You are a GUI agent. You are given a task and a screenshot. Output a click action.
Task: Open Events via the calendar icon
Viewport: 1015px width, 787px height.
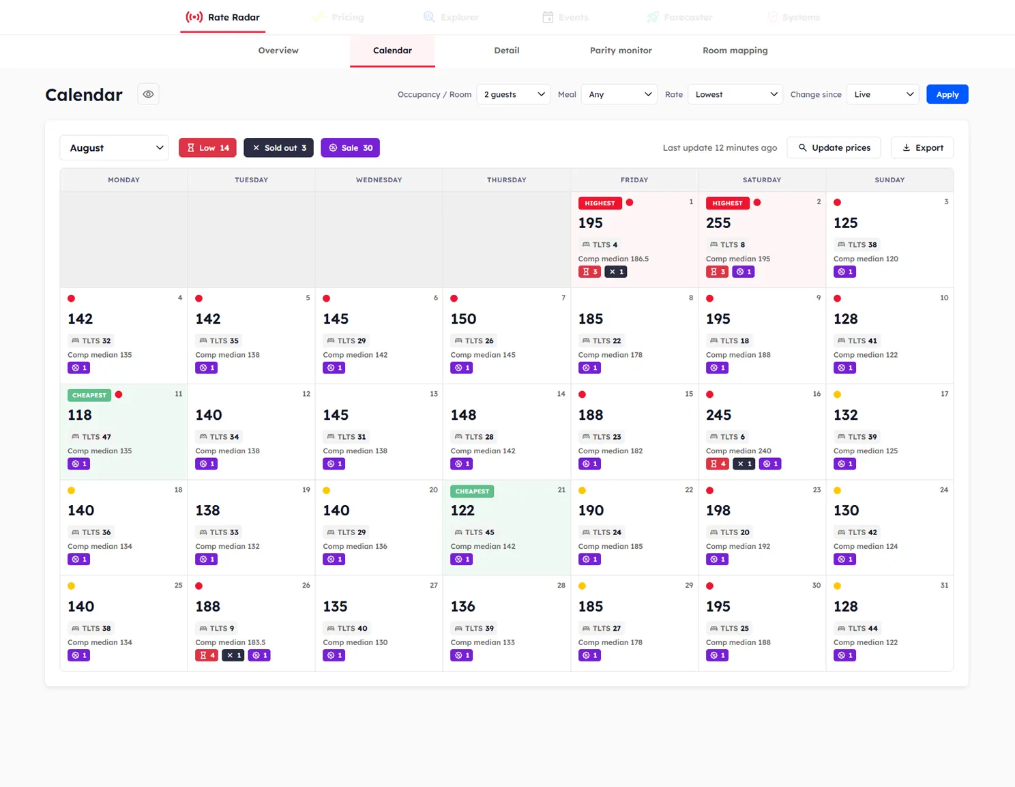coord(548,17)
